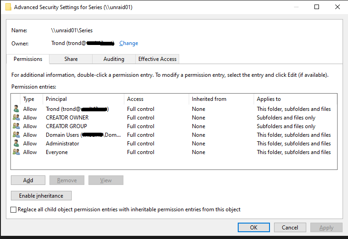348x239 pixels.
Task: Select the Everyone principal entry
Action: click(57, 152)
